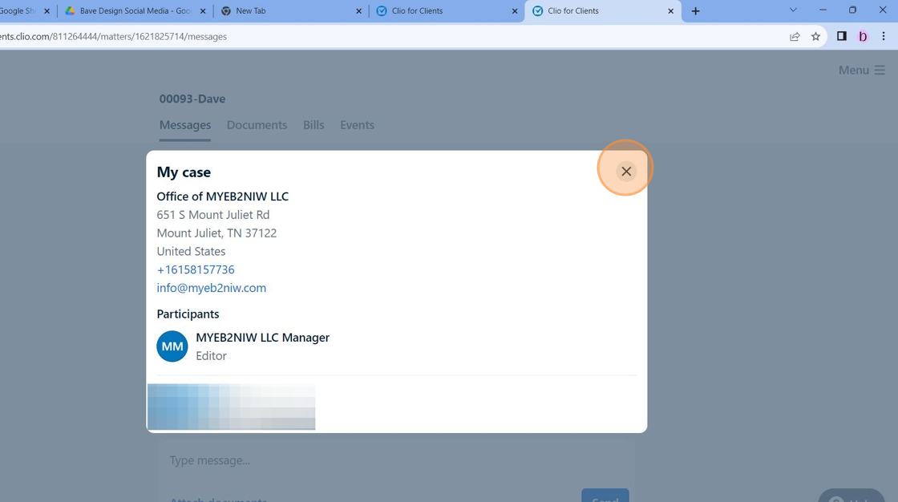Close the My case dialog

626,172
